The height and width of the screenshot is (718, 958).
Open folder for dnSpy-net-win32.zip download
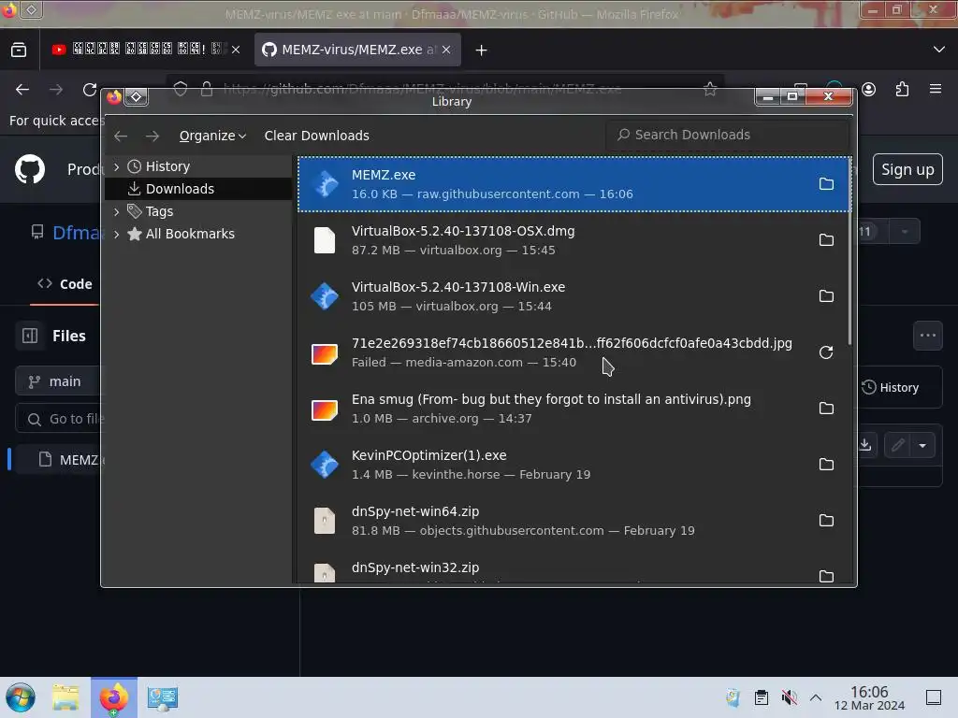[x=826, y=576]
